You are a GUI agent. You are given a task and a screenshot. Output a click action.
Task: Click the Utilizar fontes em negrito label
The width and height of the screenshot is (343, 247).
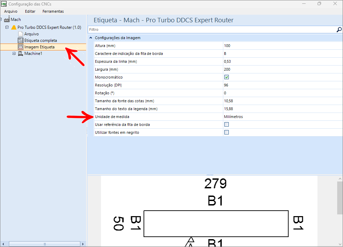[x=117, y=132]
